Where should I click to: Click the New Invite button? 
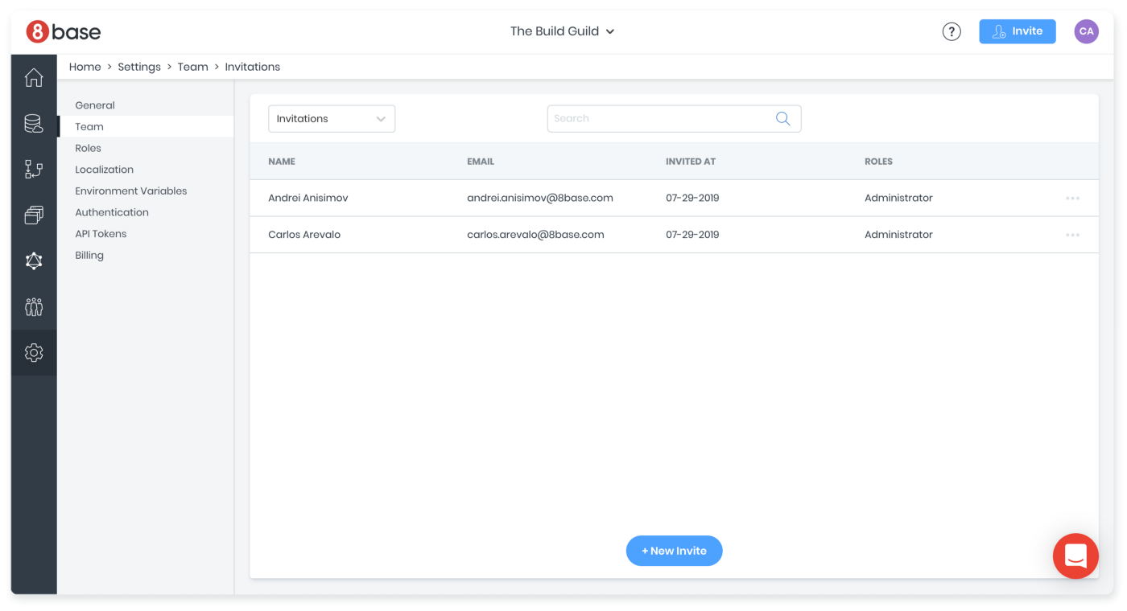pyautogui.click(x=674, y=551)
